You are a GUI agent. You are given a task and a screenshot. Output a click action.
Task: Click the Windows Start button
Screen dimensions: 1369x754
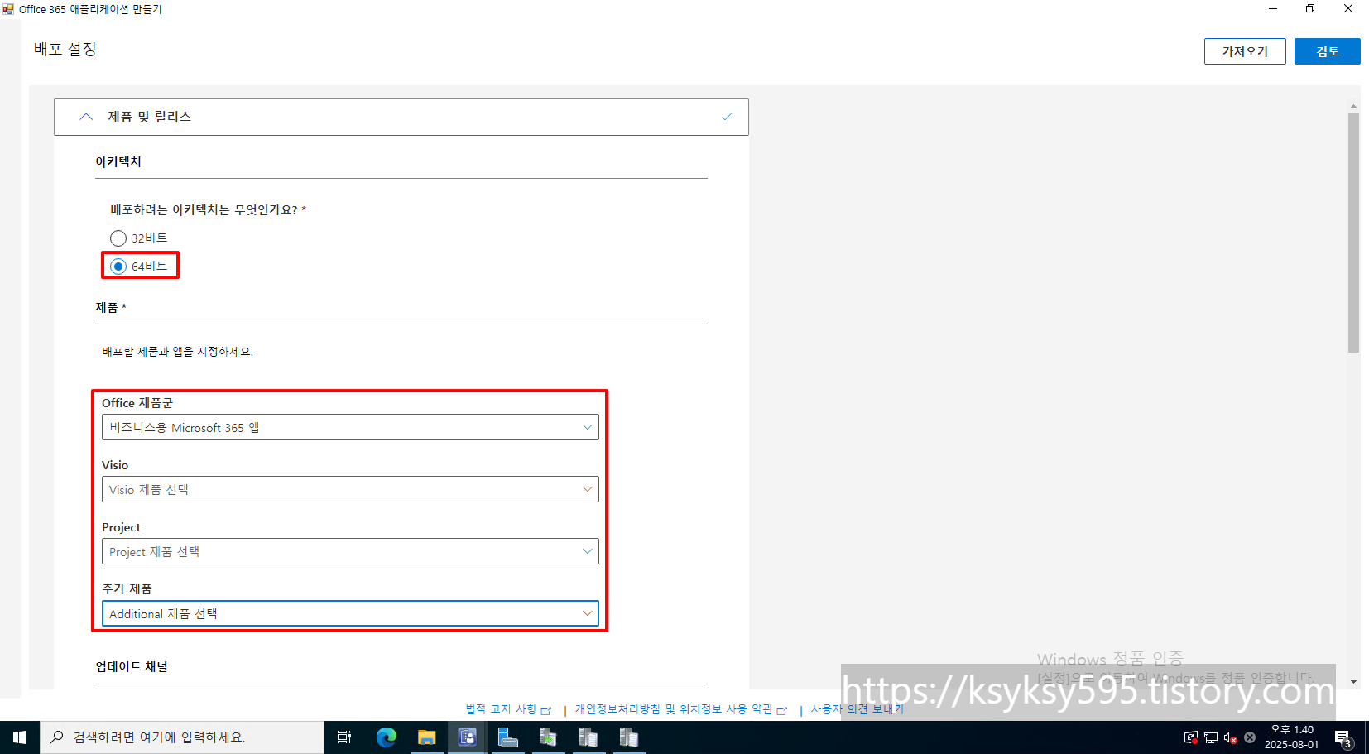pos(20,737)
